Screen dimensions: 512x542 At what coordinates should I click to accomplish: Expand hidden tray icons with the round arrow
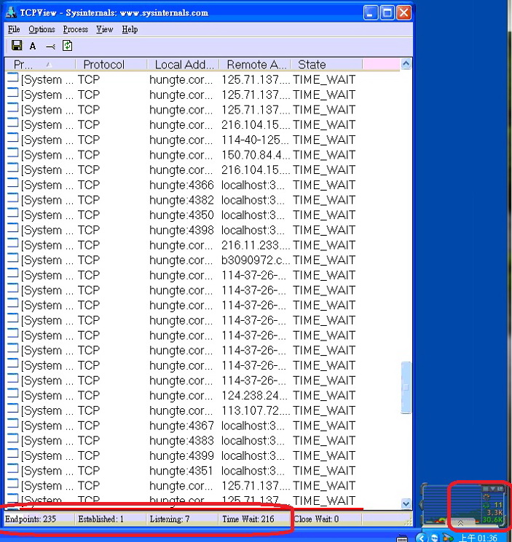coord(422,538)
